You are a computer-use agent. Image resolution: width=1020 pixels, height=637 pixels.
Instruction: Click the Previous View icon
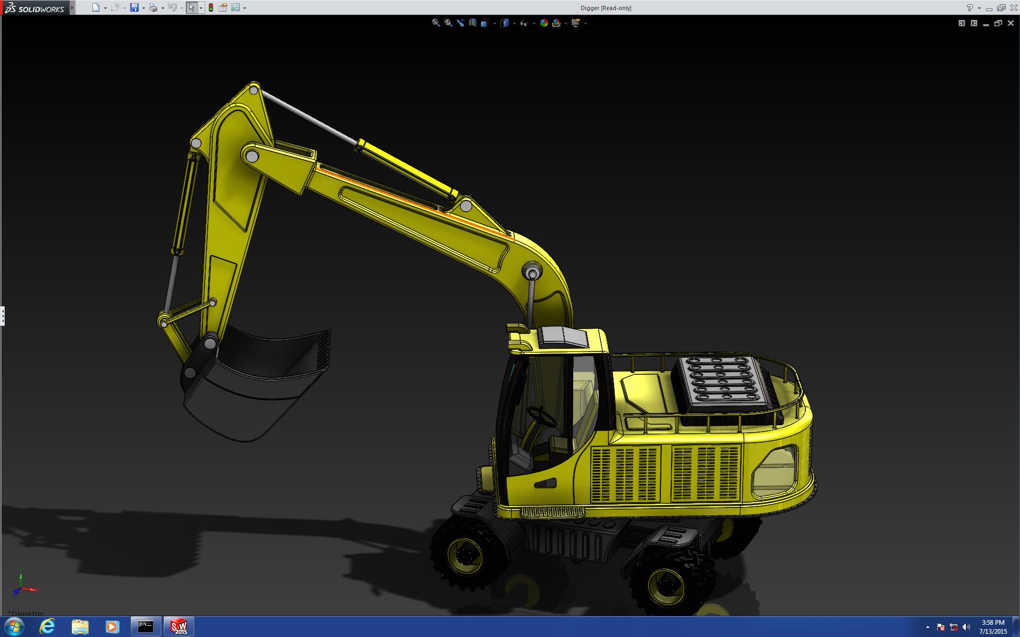click(x=461, y=23)
